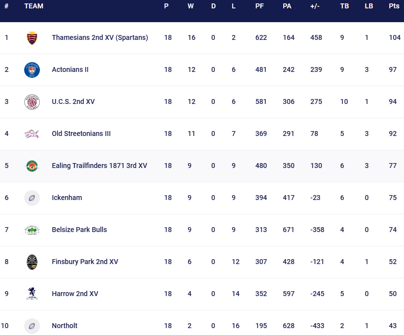Screen dimensions: 404x335
Task: Open the Thamesians 2nd XV (Spartans) team link
Action: 100,37
